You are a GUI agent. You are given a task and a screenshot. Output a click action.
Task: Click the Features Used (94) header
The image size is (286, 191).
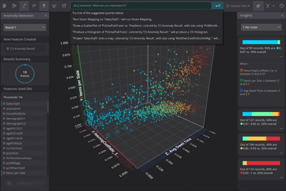tap(18, 89)
